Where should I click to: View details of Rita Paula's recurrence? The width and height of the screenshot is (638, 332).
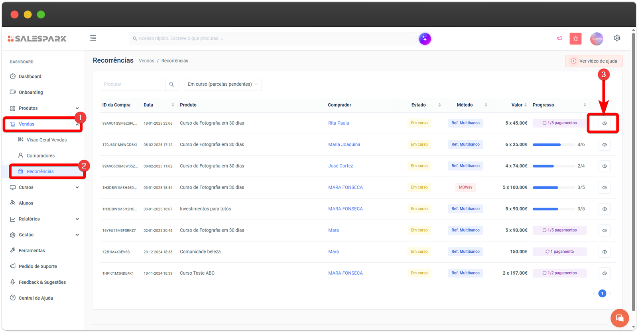tap(604, 124)
